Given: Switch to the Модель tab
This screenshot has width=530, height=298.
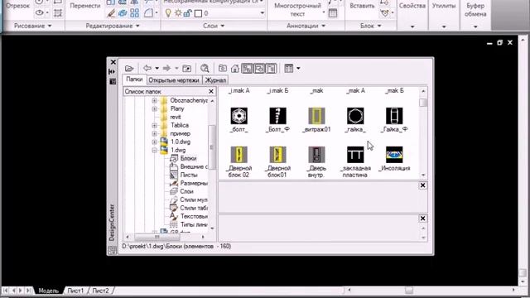Looking at the screenshot, I should click(x=48, y=291).
